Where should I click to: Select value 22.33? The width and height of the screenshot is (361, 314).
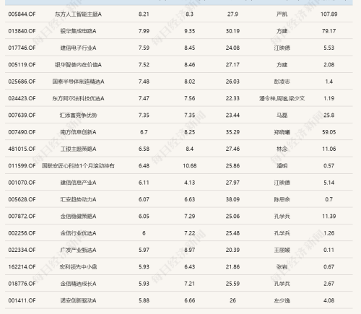click(232, 98)
